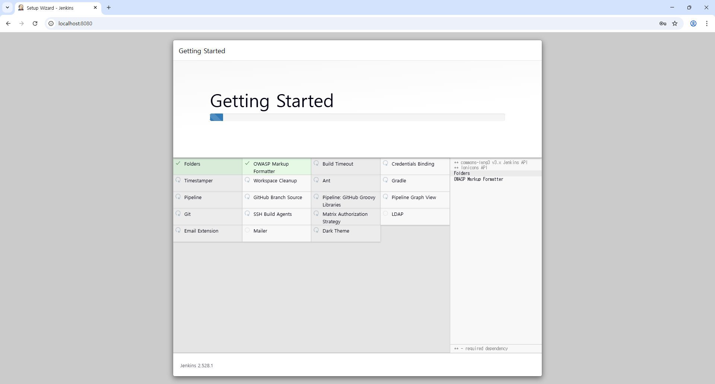This screenshot has height=384, width=715.
Task: Click the Matrix Authorization Strategy spinner icon
Action: click(316, 214)
